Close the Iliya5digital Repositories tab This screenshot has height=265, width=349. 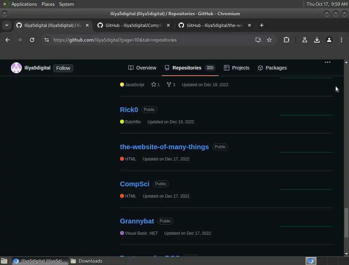coord(87,25)
